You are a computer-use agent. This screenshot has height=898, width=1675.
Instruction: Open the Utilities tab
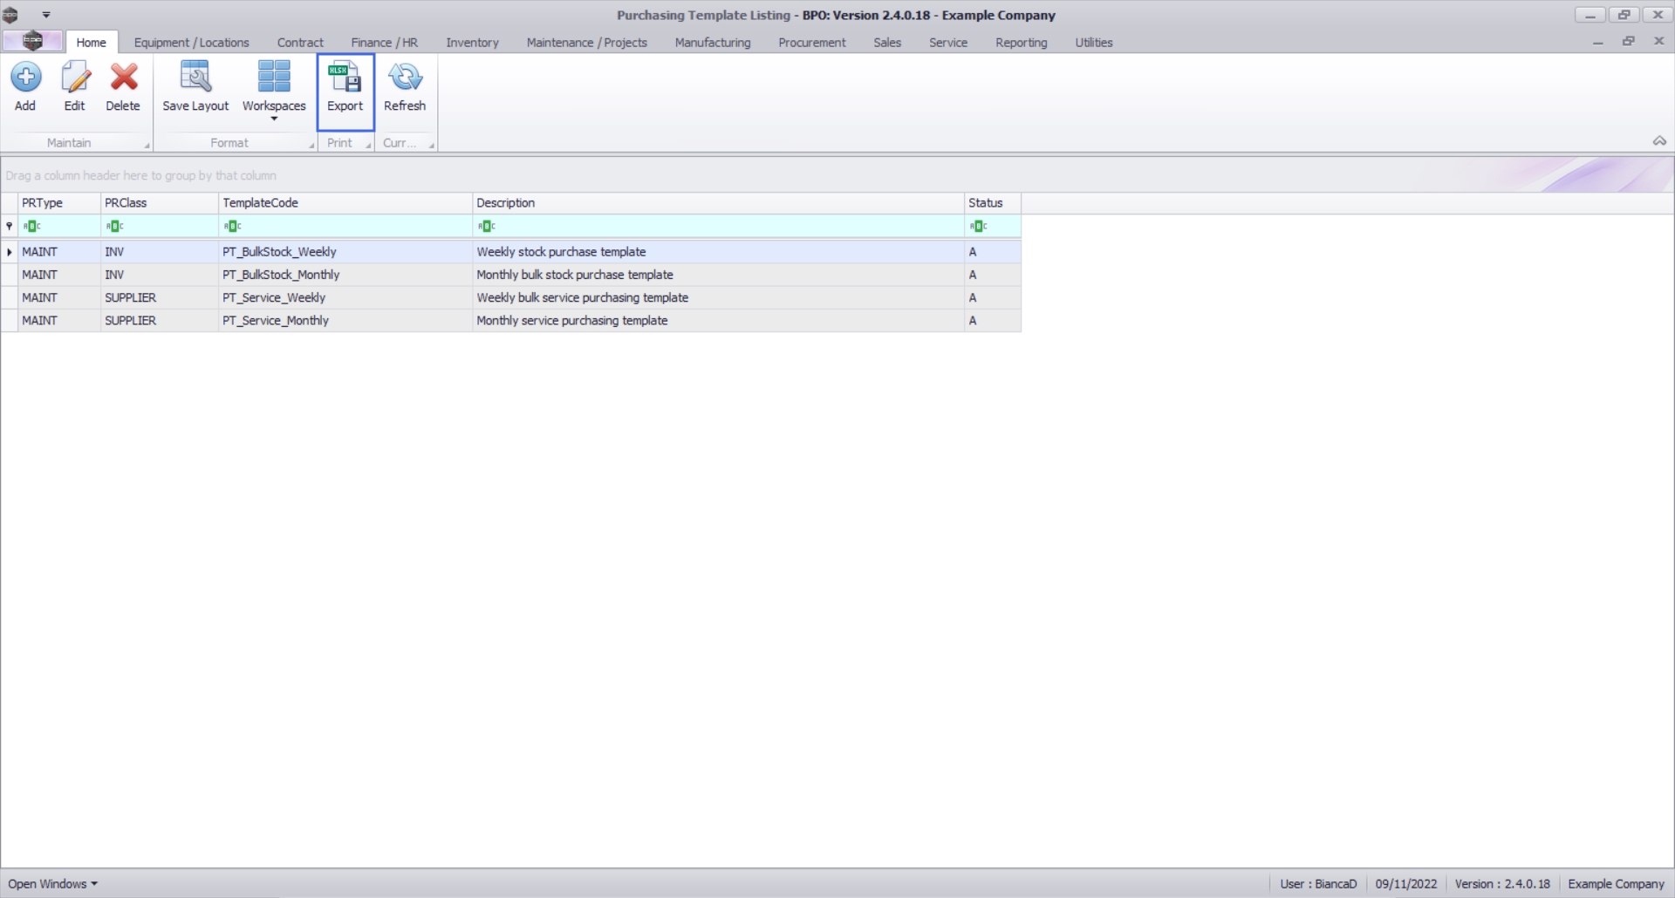point(1093,42)
